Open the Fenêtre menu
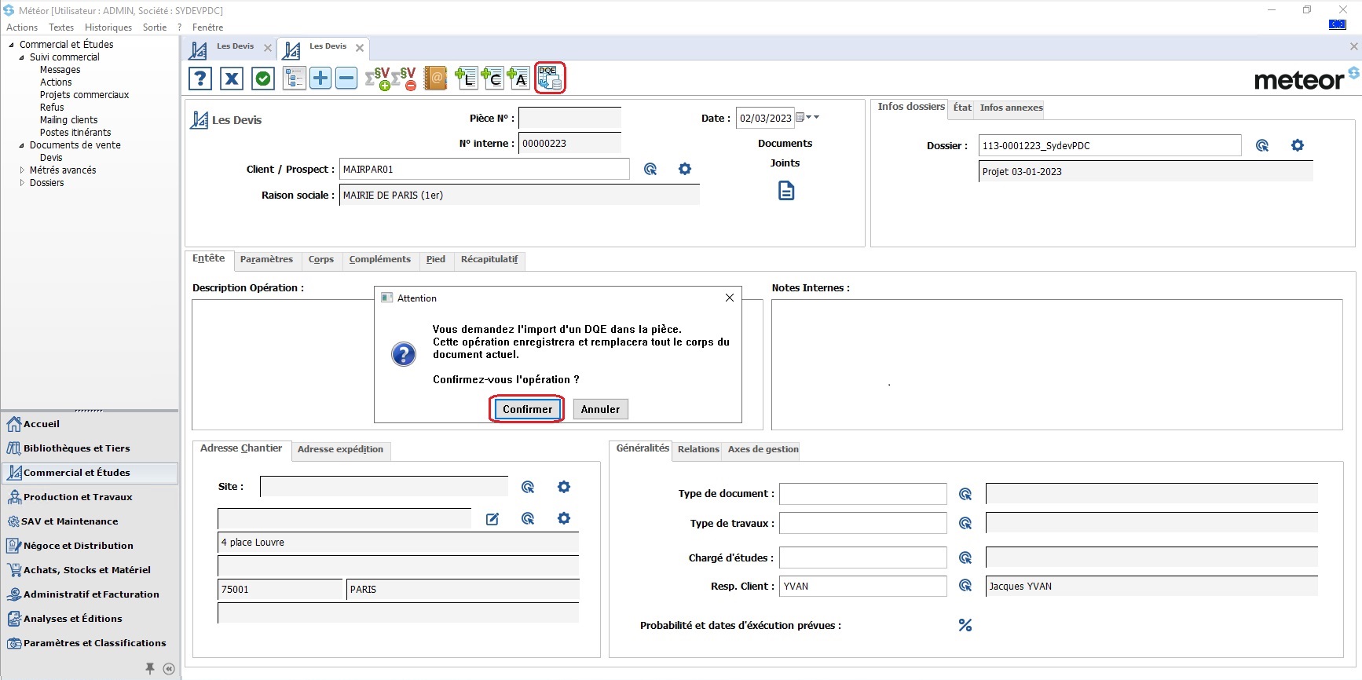The width and height of the screenshot is (1362, 680). pyautogui.click(x=207, y=27)
